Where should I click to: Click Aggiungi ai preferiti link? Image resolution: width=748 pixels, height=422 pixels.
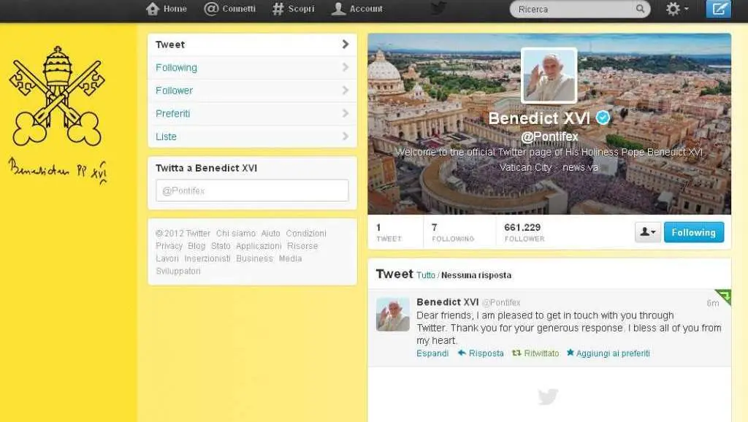coord(613,353)
